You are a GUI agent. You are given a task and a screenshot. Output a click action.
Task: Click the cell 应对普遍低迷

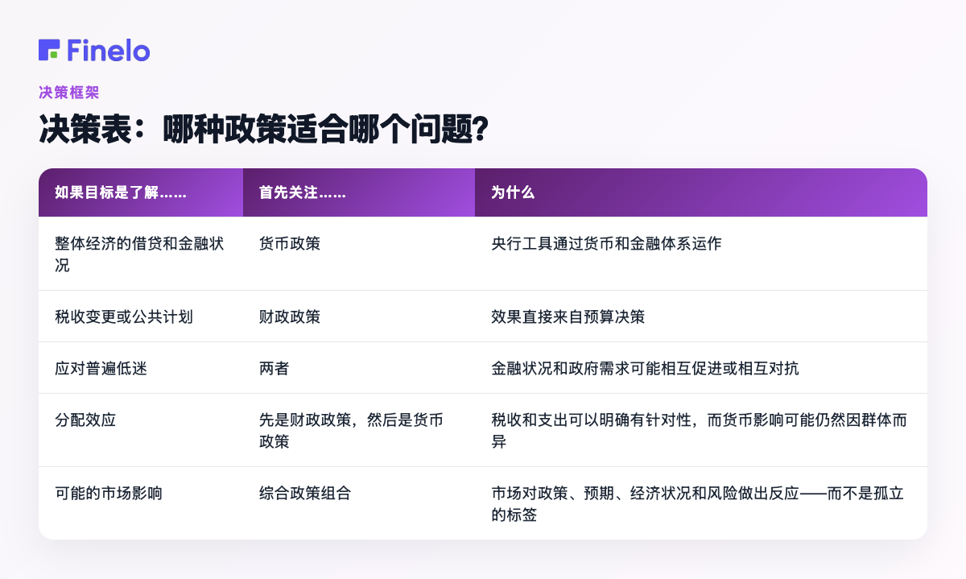click(x=141, y=368)
